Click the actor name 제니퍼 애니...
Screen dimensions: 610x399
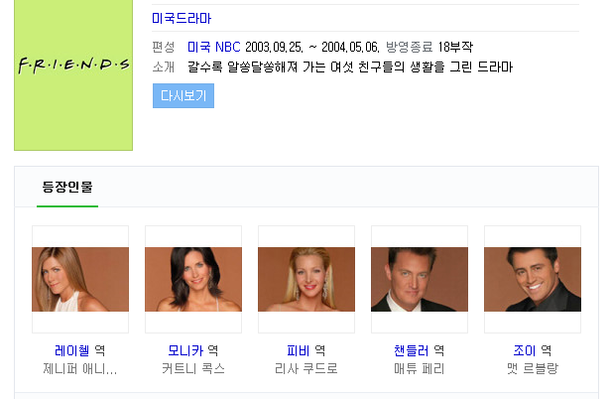pos(80,368)
